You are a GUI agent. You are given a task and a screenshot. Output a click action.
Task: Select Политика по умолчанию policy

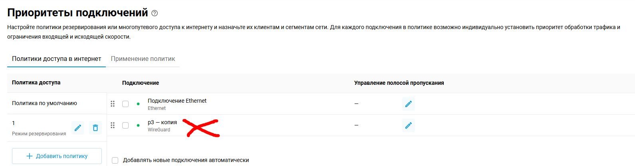pos(44,103)
